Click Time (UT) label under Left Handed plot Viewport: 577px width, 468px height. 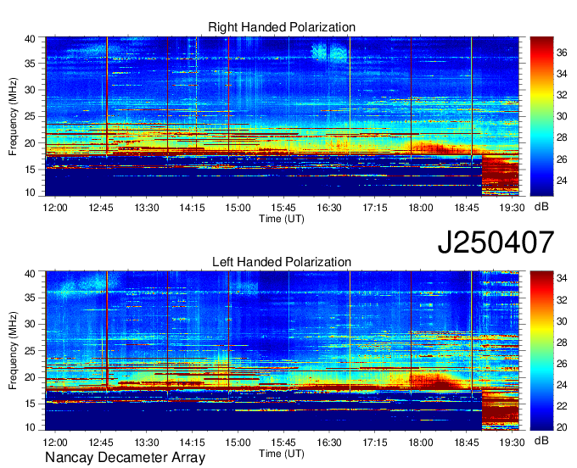(x=282, y=454)
